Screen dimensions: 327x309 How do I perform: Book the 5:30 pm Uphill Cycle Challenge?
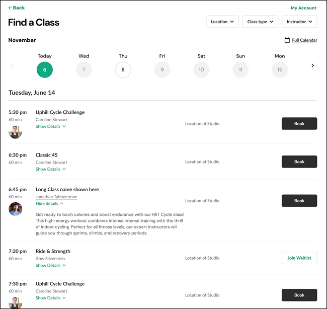[x=299, y=123]
